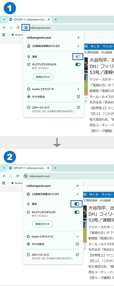Open new tab with plus in step 1
114x286 pixels.
[x=56, y=20]
